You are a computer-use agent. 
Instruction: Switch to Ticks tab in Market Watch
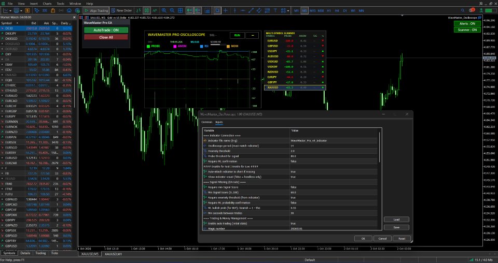54,253
